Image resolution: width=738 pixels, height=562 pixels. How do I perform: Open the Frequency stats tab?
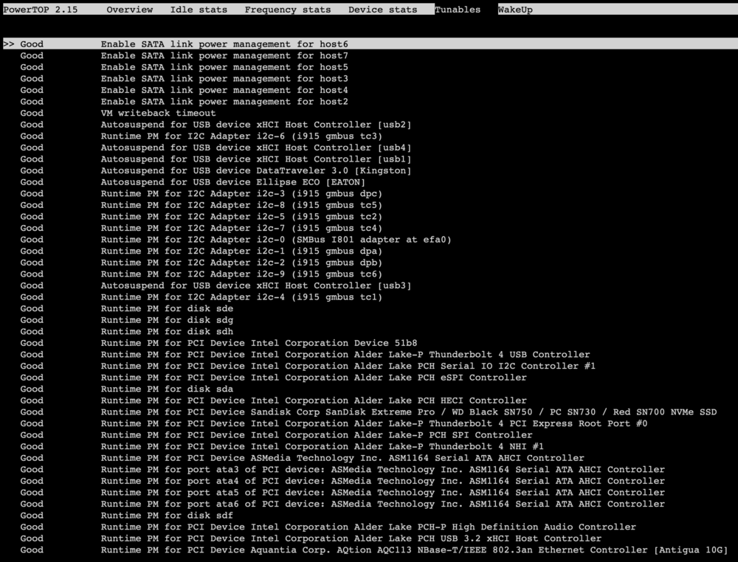(x=288, y=10)
